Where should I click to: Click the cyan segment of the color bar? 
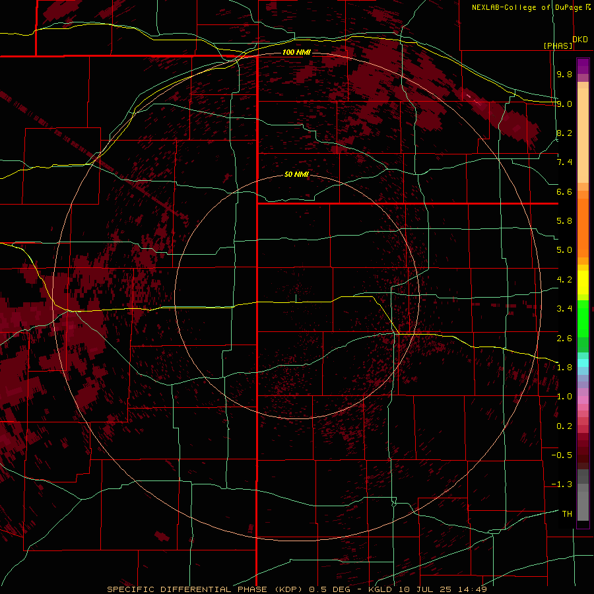click(x=583, y=363)
